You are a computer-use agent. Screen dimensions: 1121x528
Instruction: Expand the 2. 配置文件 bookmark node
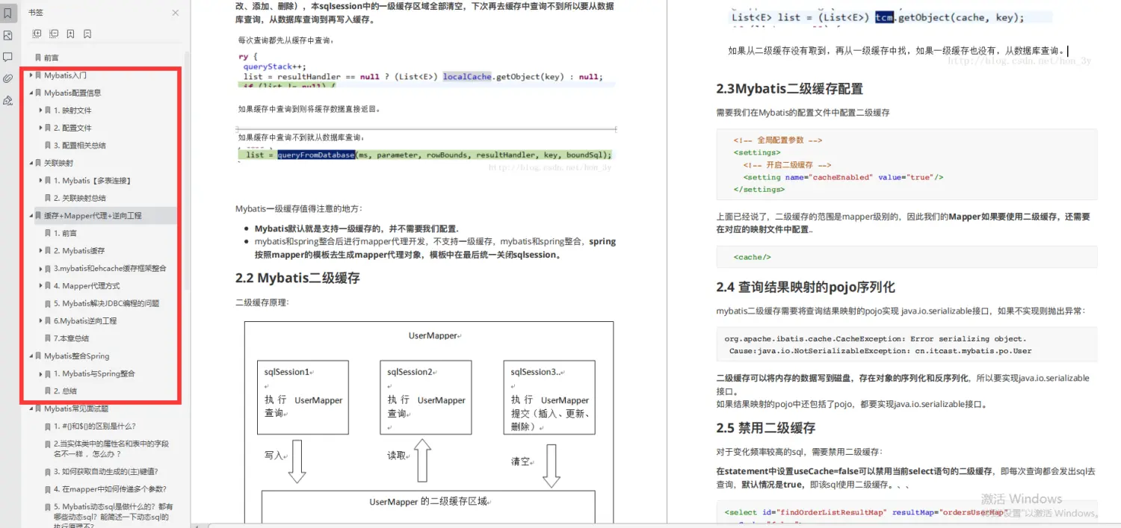tap(40, 128)
